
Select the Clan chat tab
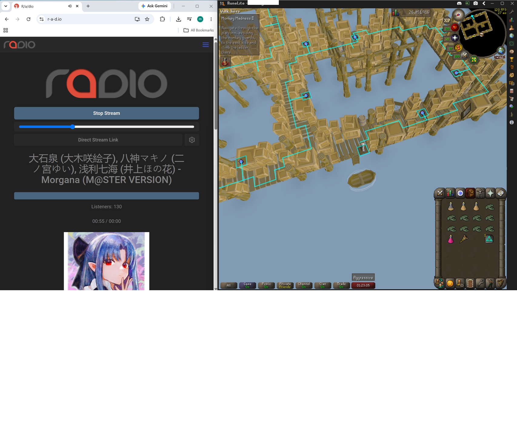point(323,285)
